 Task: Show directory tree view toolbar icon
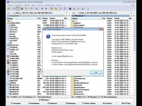pyautogui.click(x=26, y=9)
